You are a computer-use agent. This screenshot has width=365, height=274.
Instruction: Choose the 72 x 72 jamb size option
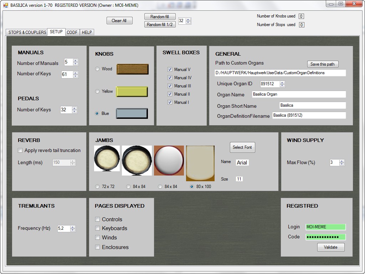tap(97, 187)
